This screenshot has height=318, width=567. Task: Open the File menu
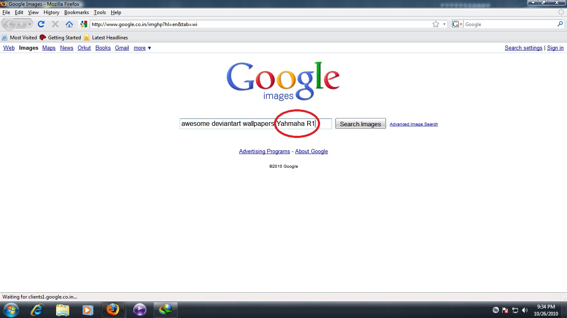coord(6,12)
